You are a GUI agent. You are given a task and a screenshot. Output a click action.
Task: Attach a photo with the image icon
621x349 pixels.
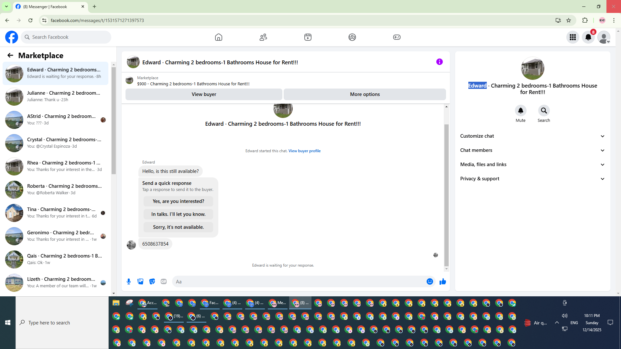(x=140, y=281)
